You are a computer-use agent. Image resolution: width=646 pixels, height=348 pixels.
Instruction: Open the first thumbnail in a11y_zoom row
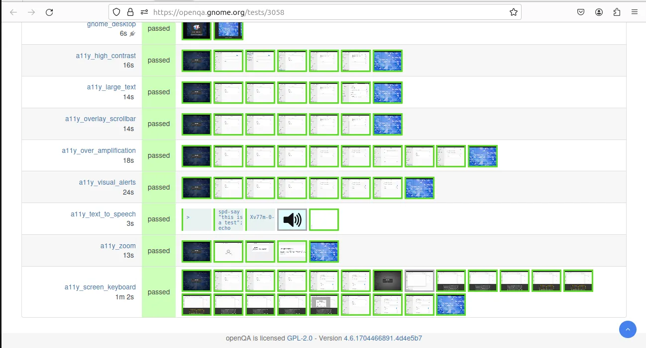[x=197, y=251]
